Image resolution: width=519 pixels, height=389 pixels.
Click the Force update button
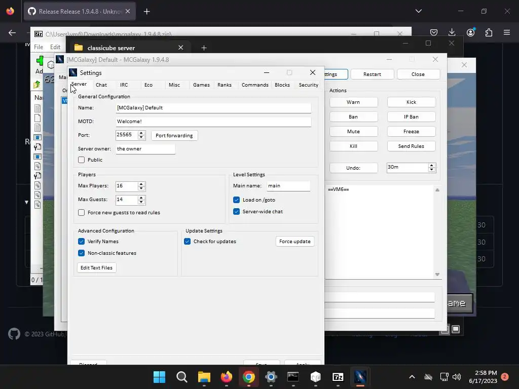click(x=294, y=241)
